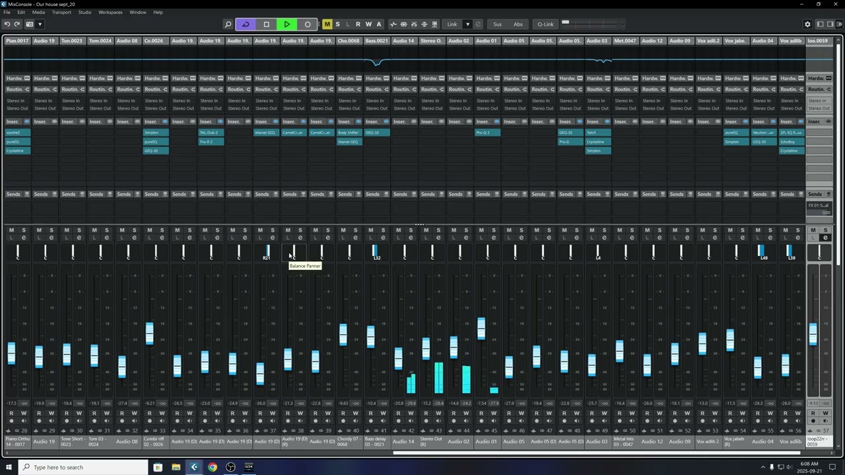Open the channel search magnifier icon

228,24
